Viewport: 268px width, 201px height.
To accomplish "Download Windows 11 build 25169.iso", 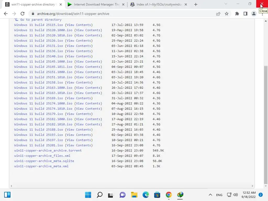I will 38,98.
